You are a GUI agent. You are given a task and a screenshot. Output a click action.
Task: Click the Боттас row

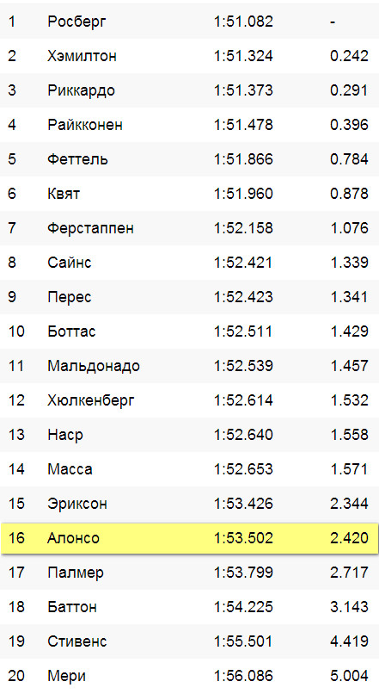click(x=190, y=331)
